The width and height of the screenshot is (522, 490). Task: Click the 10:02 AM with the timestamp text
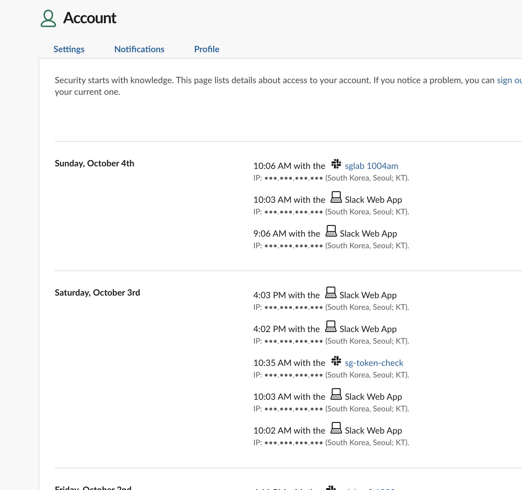click(289, 431)
